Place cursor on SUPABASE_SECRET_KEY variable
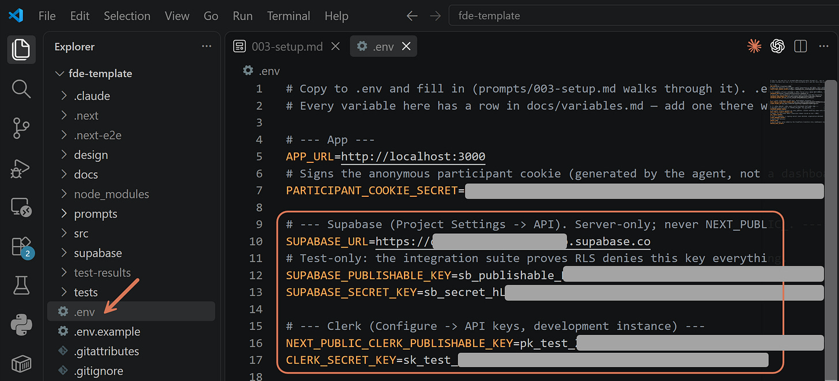The image size is (839, 381). [350, 292]
